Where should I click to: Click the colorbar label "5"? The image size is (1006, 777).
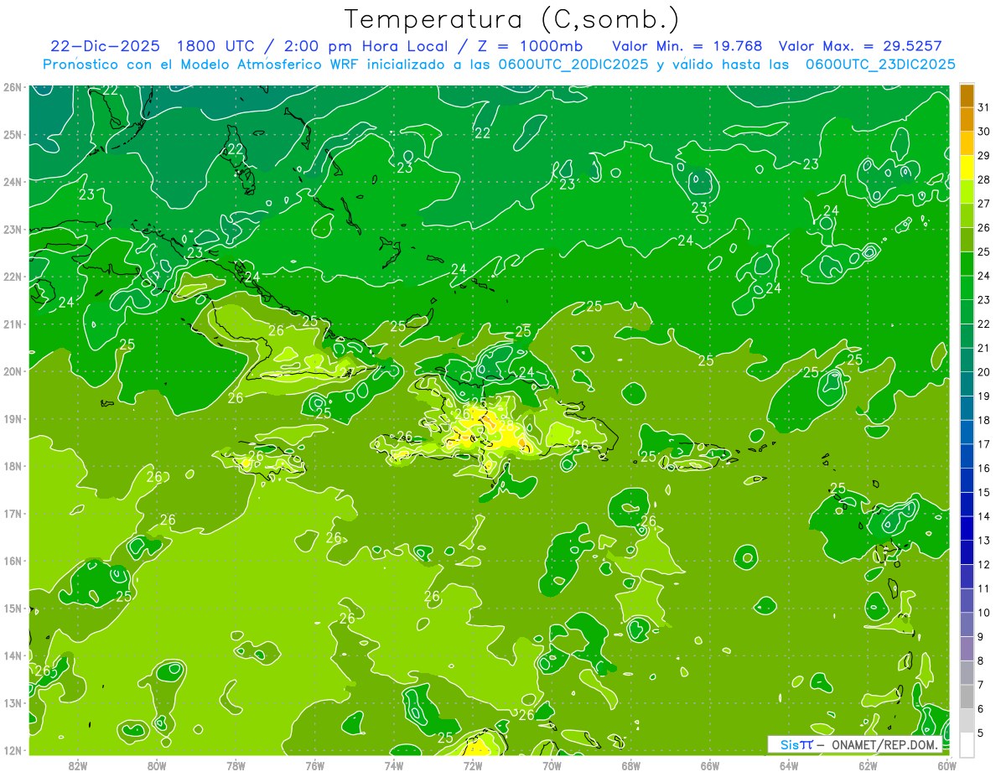pyautogui.click(x=981, y=733)
